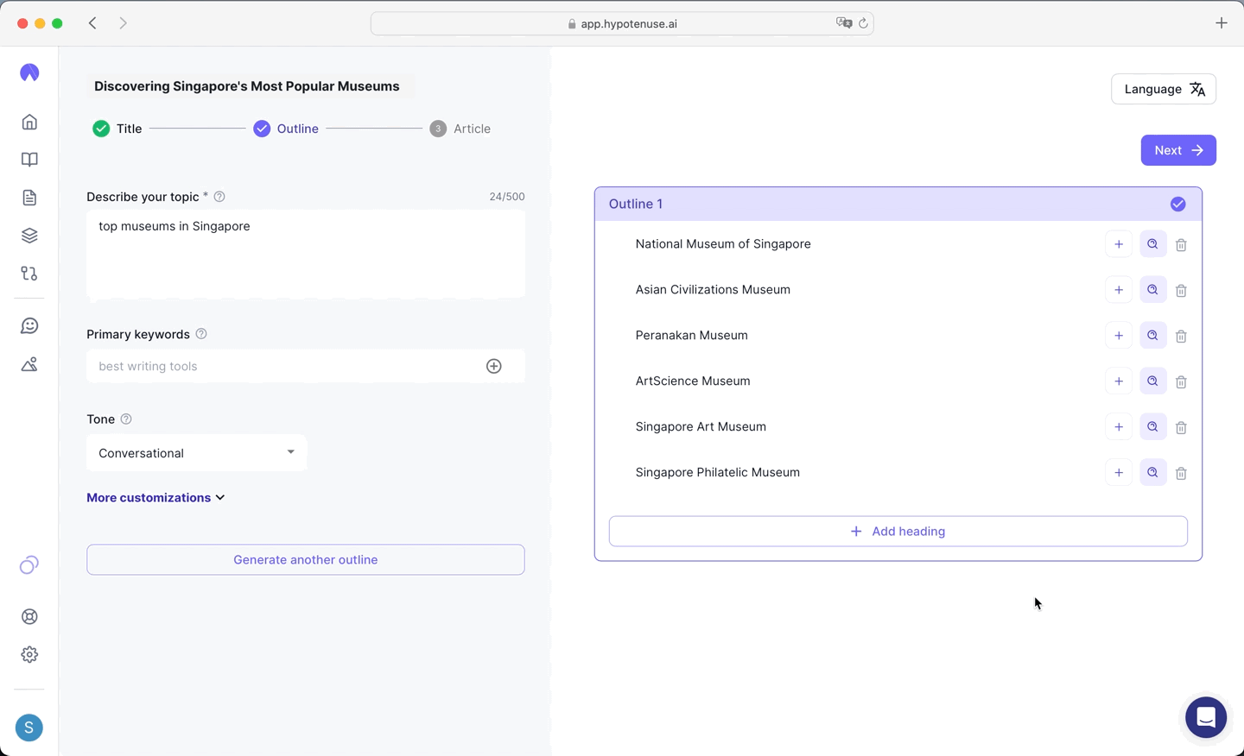1244x756 pixels.
Task: Expand More customizations
Action: [155, 498]
